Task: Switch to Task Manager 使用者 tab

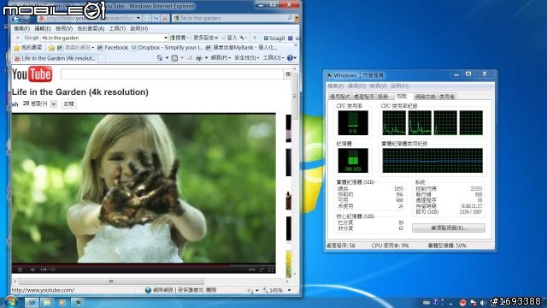Action: tap(446, 97)
